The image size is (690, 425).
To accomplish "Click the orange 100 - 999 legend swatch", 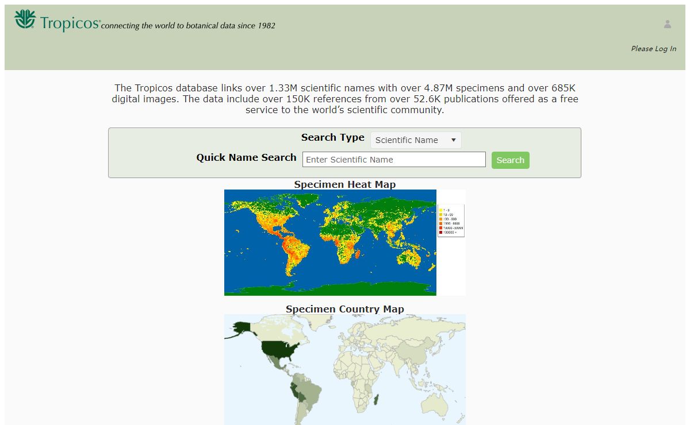I will click(x=441, y=219).
